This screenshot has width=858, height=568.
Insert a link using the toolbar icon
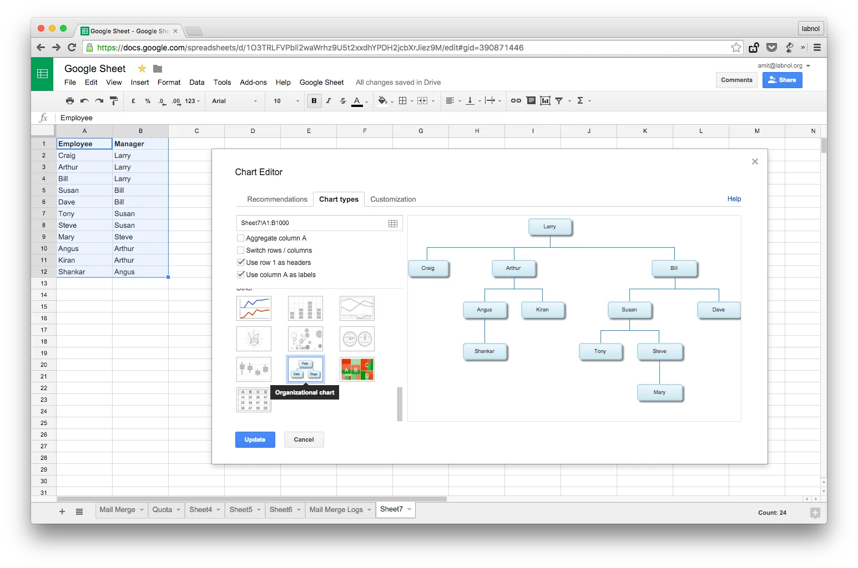tap(516, 100)
